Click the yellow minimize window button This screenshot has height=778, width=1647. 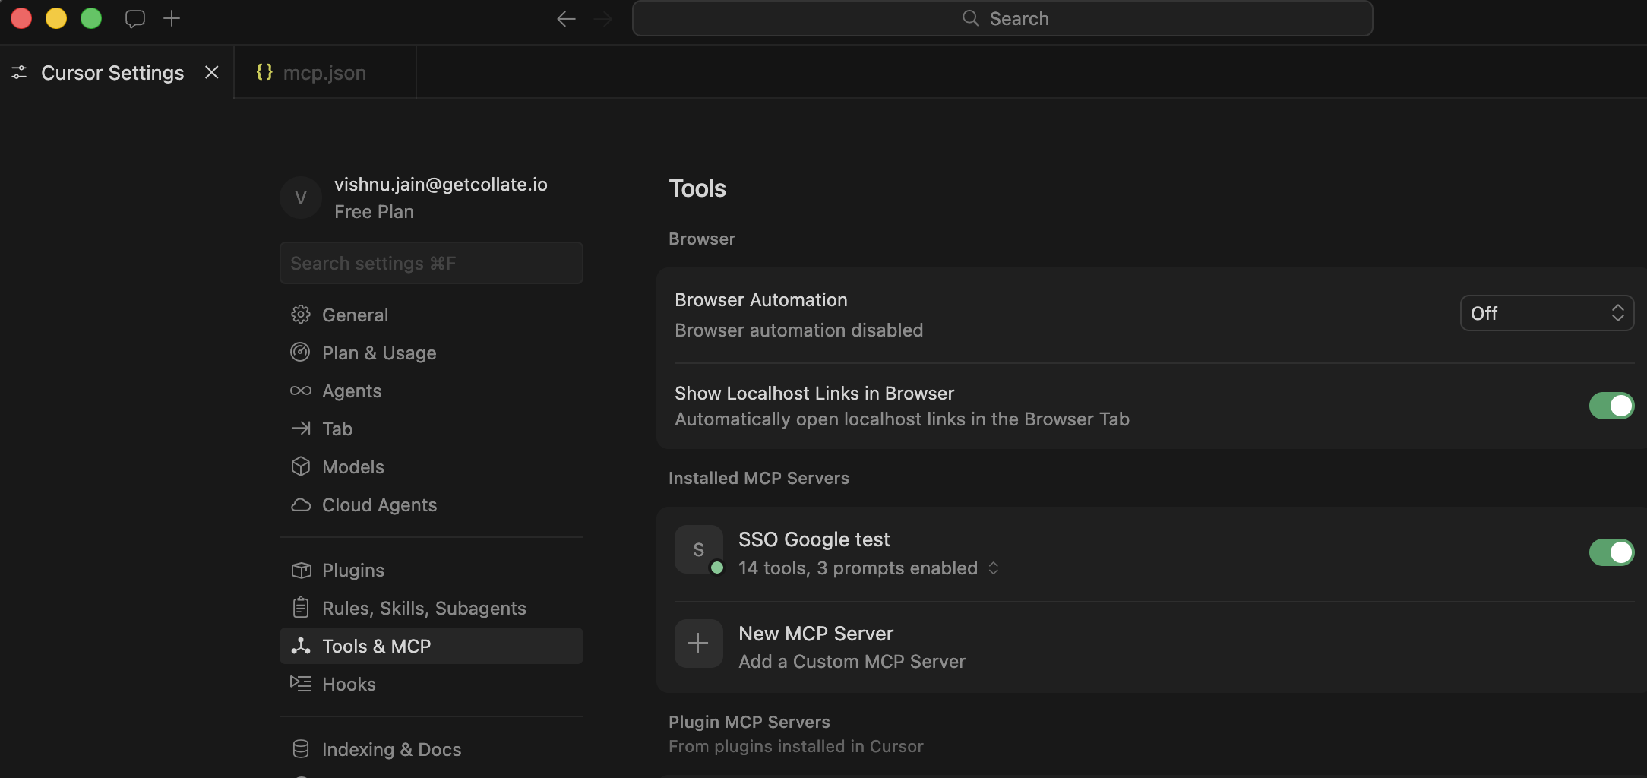(56, 18)
